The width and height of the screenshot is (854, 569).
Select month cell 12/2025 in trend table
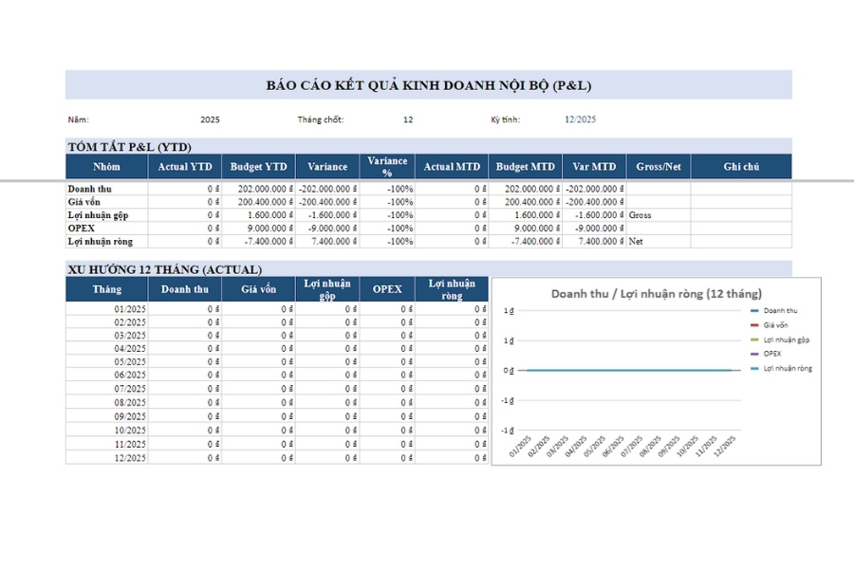point(106,458)
